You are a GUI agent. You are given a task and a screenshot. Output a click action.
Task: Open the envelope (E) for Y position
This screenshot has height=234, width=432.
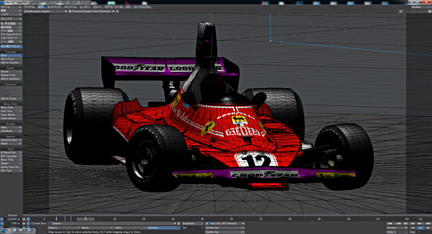[28, 223]
